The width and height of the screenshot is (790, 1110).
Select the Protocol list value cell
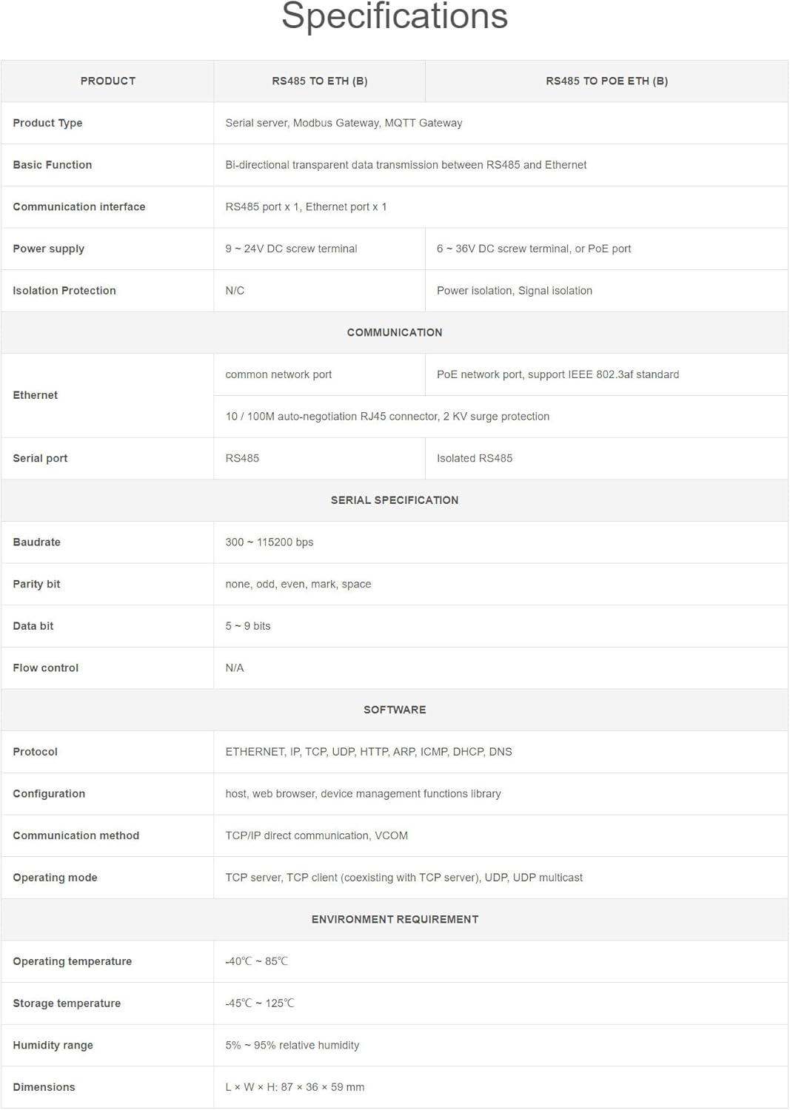pos(369,752)
